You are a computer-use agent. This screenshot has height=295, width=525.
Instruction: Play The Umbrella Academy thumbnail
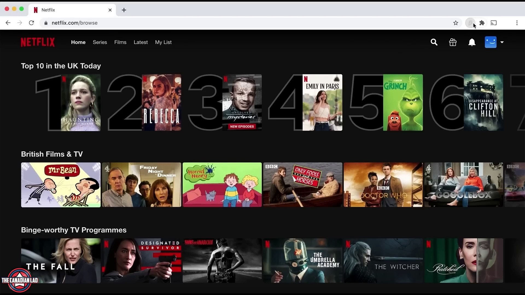303,261
